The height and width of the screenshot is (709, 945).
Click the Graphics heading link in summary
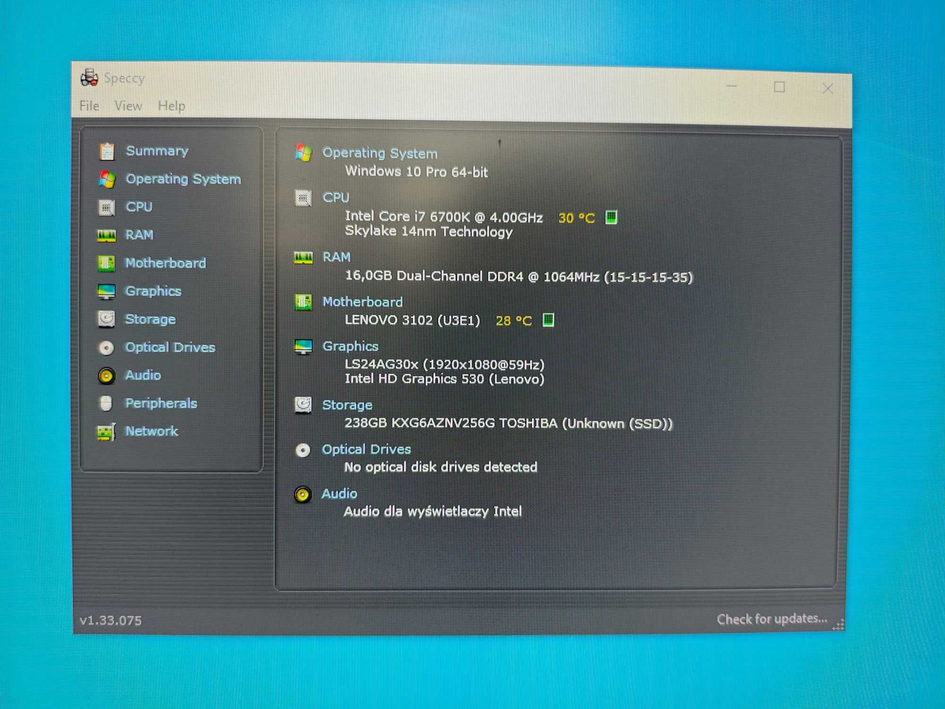[x=350, y=346]
